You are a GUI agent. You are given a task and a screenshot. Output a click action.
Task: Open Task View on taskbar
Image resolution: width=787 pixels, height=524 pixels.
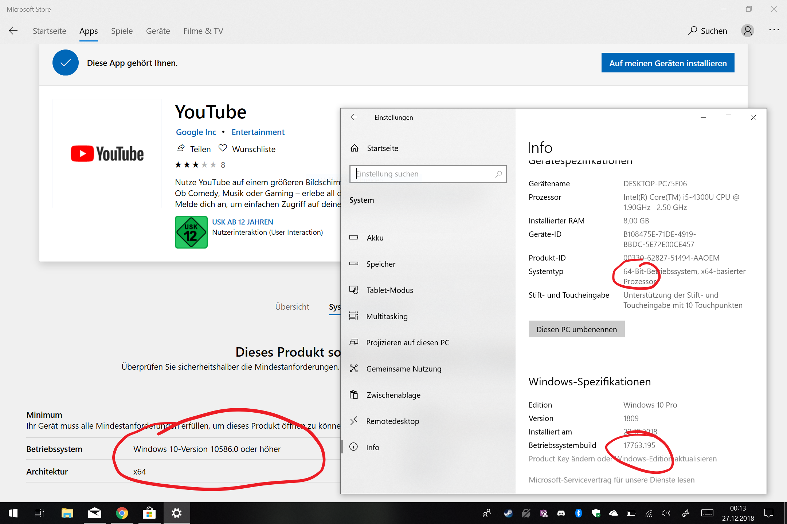(x=39, y=513)
